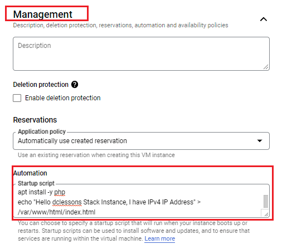Click the '/var/www/html/index.html' line
Viewport: 287px width, 249px height.
click(56, 212)
